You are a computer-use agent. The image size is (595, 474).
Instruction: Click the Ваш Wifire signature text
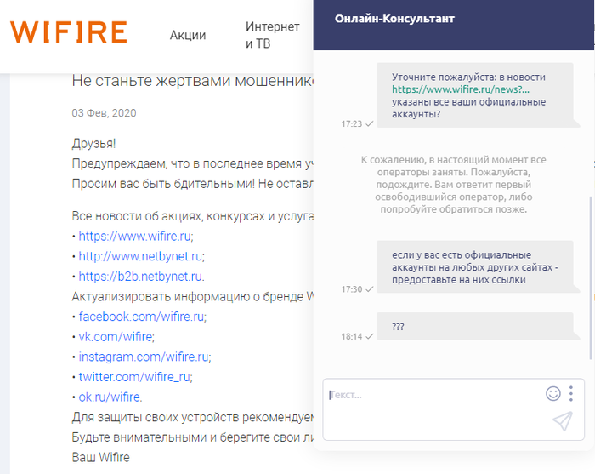coord(100,457)
